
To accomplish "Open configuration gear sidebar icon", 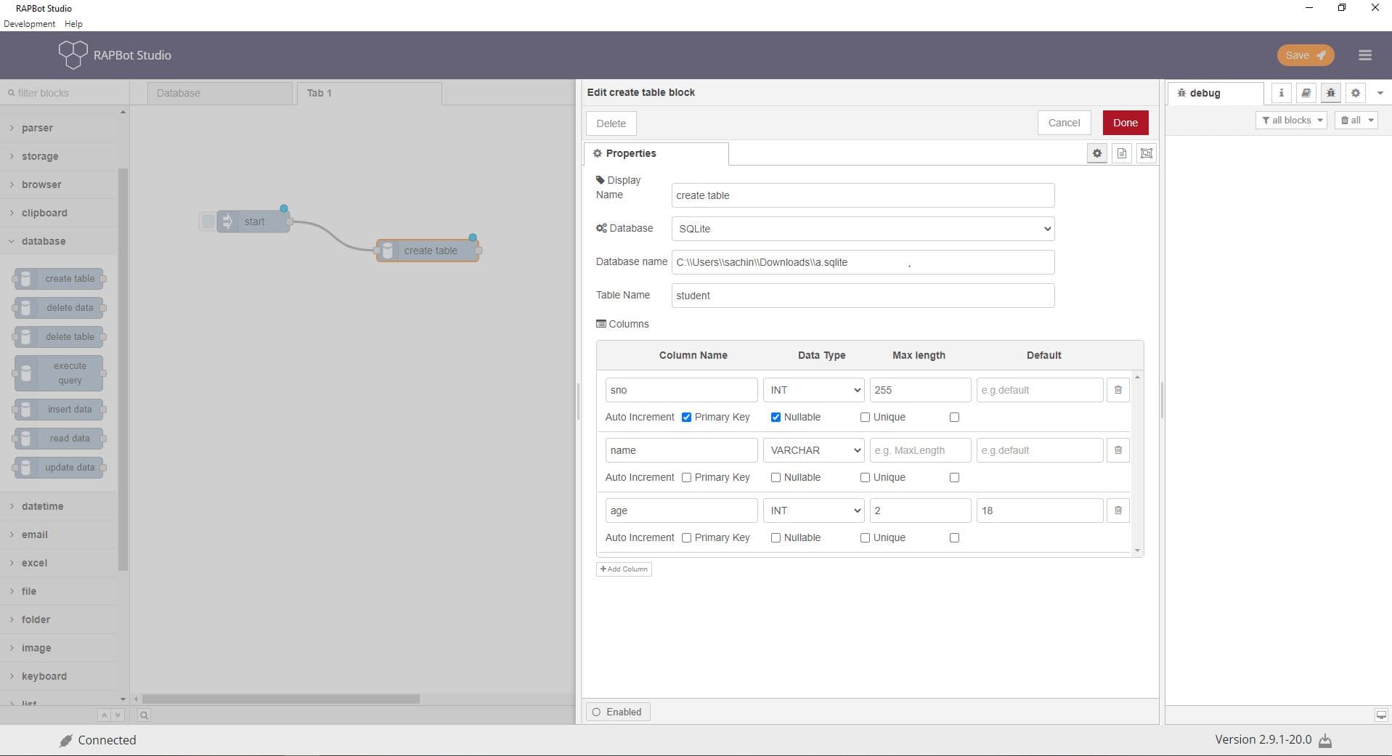I will 1356,93.
